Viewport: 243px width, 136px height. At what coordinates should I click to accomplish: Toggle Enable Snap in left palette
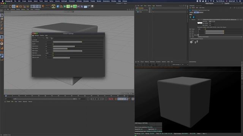(x=2, y=48)
